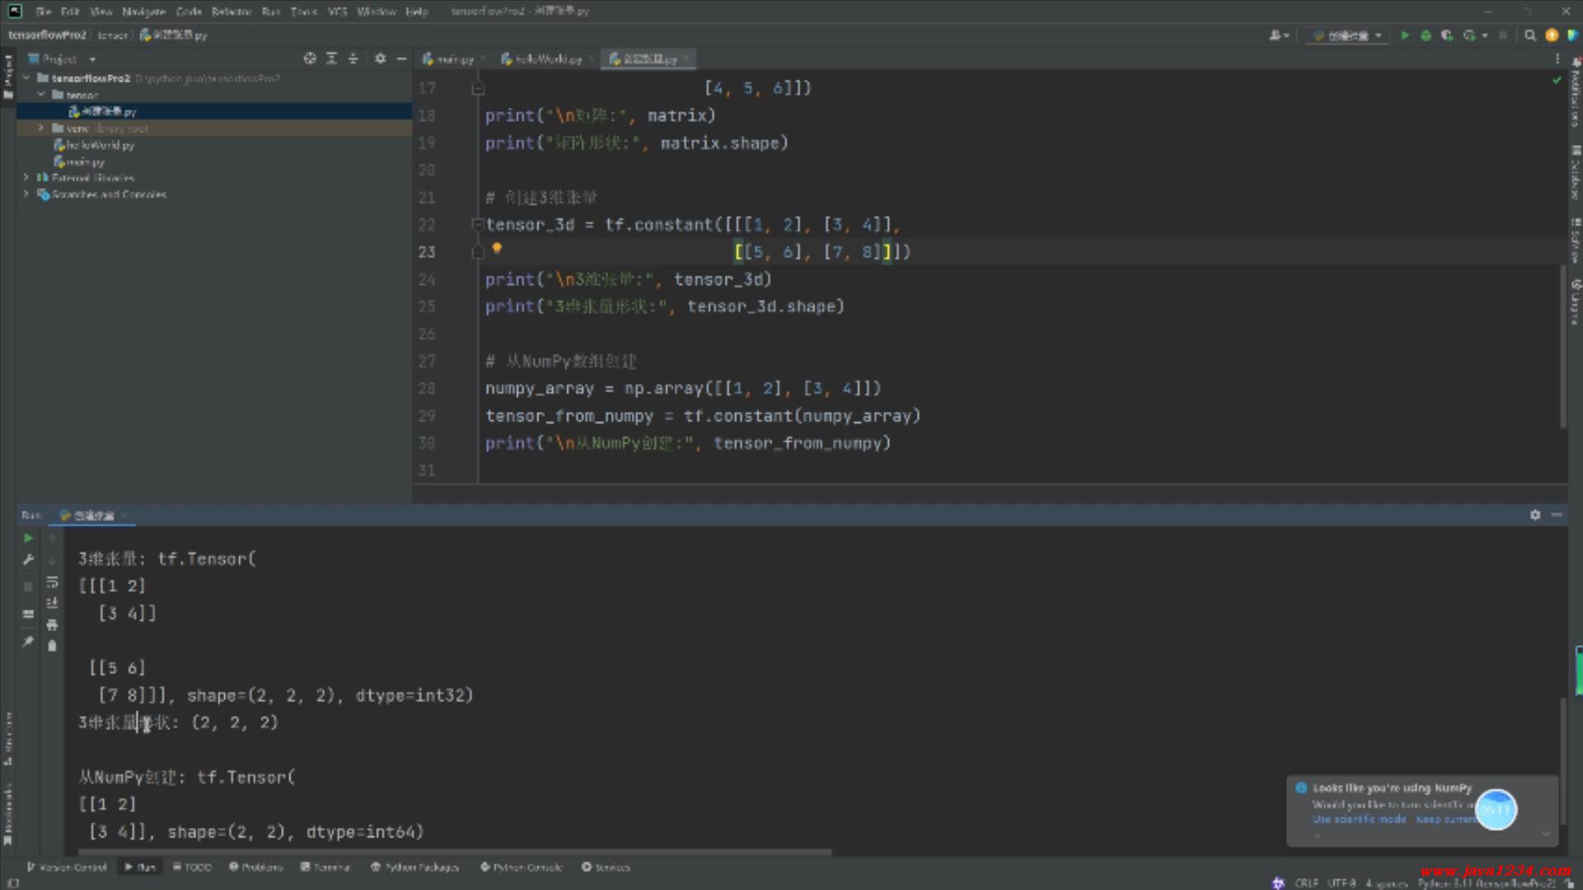Run with coverage icon in top toolbar

click(1447, 35)
